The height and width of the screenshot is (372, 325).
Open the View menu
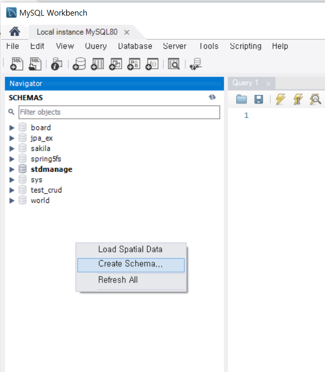click(65, 46)
